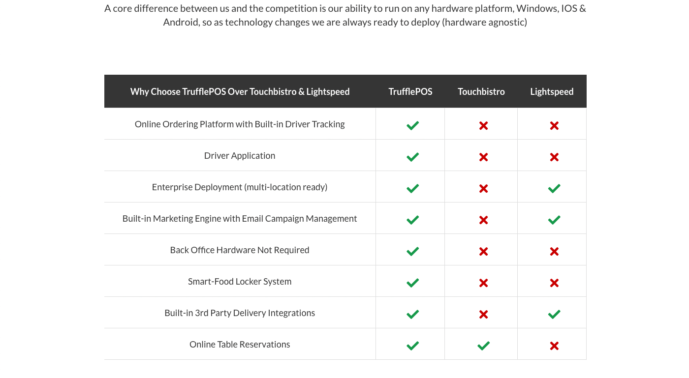Screen dimensions: 689x378
Task: Click Lightspeed check for 3rd Party Delivery Integrations
Action: pos(554,314)
